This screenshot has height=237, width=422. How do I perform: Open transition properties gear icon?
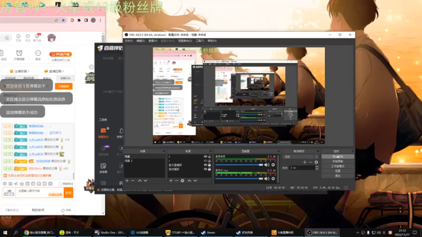316,162
